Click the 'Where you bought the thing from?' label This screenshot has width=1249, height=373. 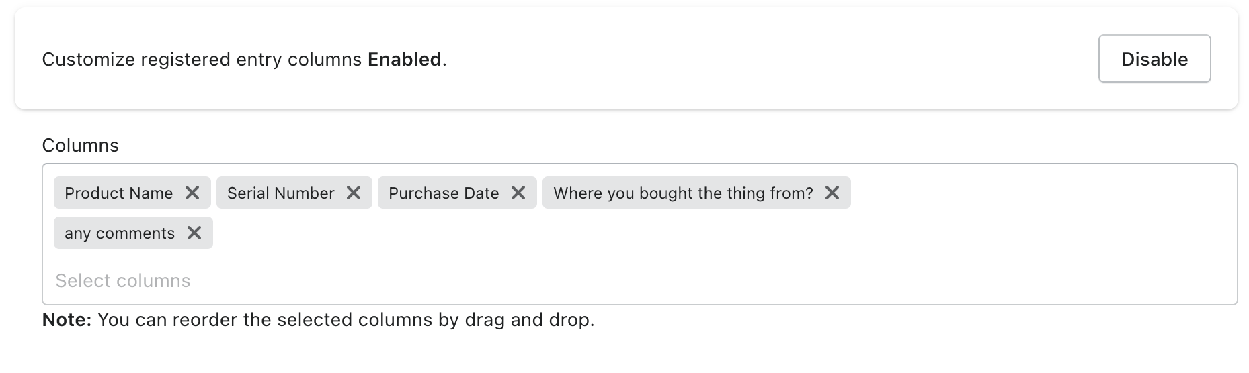[x=683, y=193]
